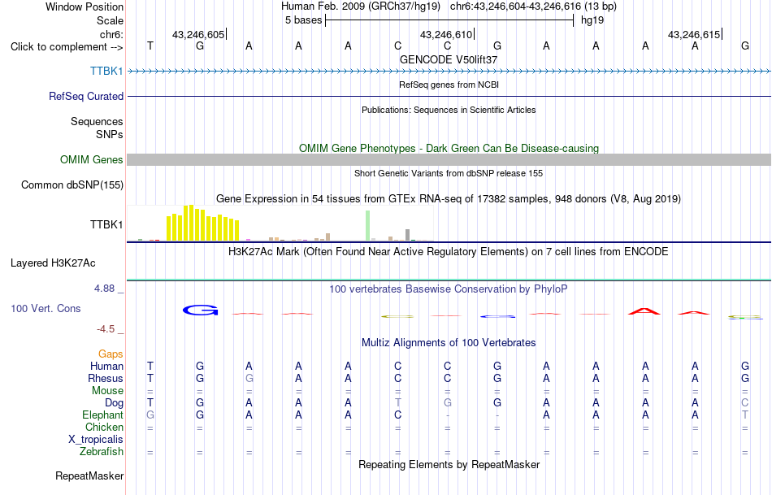Image resolution: width=772 pixels, height=495 pixels.
Task: Click the GTEx Gene Expression track title
Action: (449, 198)
